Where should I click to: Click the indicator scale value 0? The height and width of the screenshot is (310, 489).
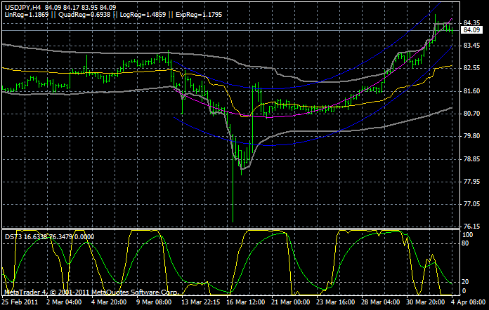click(x=464, y=291)
